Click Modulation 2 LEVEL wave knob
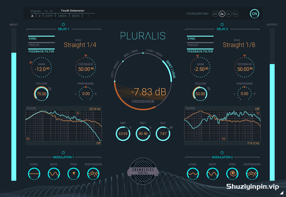 [x=193, y=174]
